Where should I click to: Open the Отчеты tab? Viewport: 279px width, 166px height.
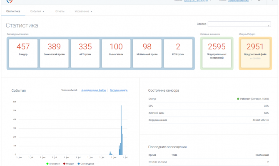click(60, 11)
